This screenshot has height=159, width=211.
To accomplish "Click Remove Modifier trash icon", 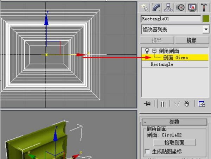I will point(187,104).
